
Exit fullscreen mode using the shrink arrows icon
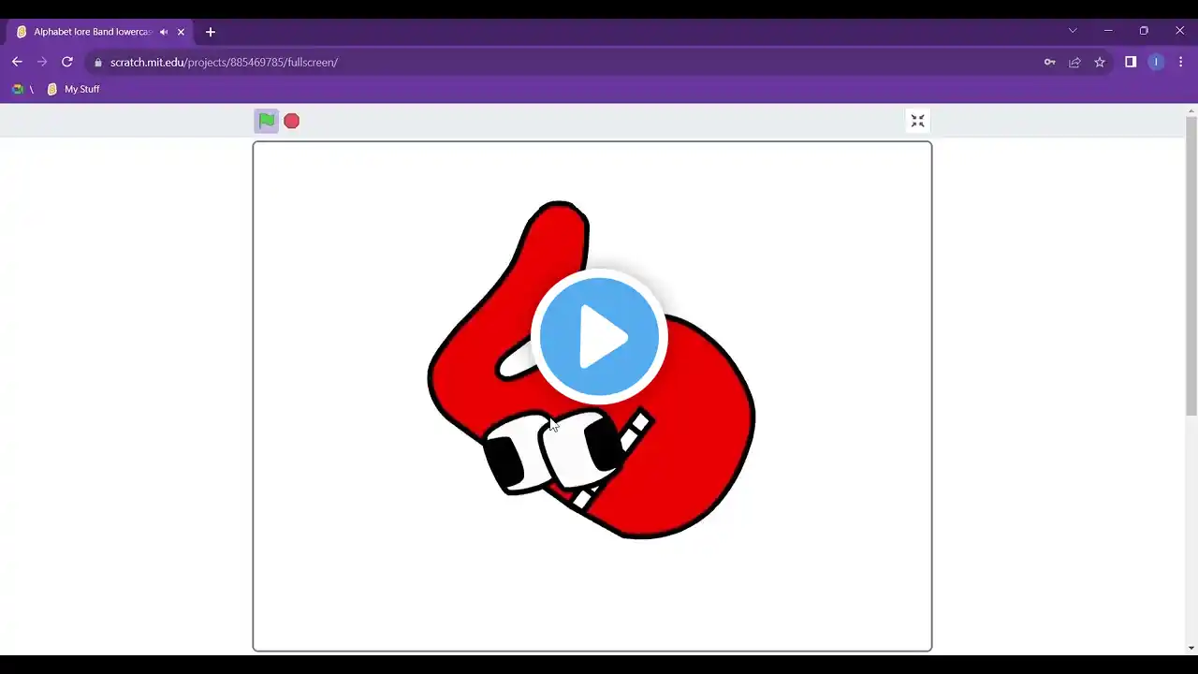click(917, 121)
